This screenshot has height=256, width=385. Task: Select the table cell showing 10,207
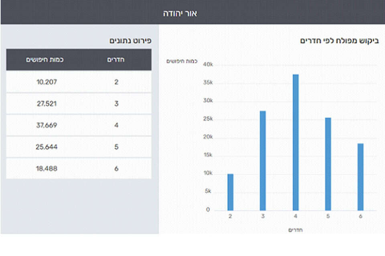pyautogui.click(x=47, y=82)
